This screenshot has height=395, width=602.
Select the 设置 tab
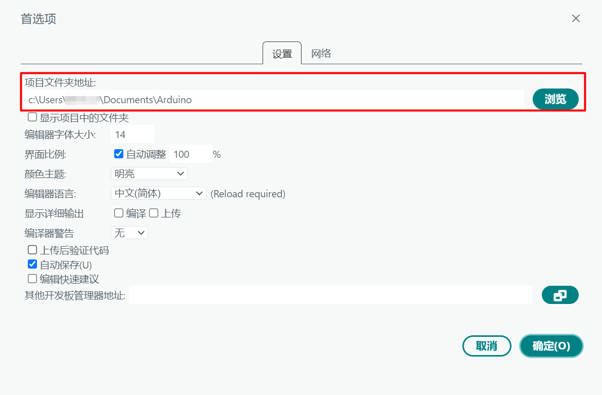click(x=282, y=54)
